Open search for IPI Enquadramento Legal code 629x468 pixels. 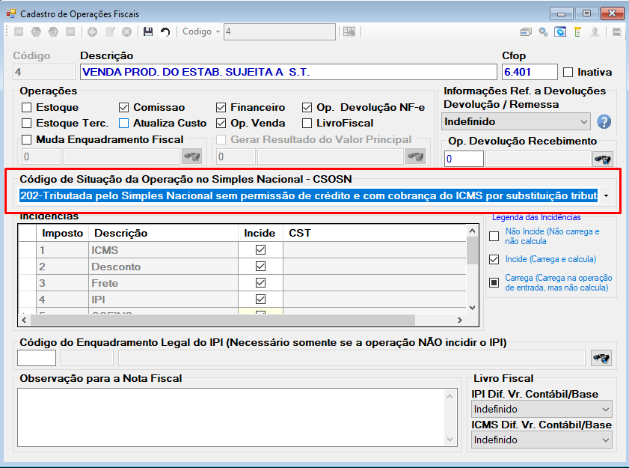pyautogui.click(x=601, y=358)
